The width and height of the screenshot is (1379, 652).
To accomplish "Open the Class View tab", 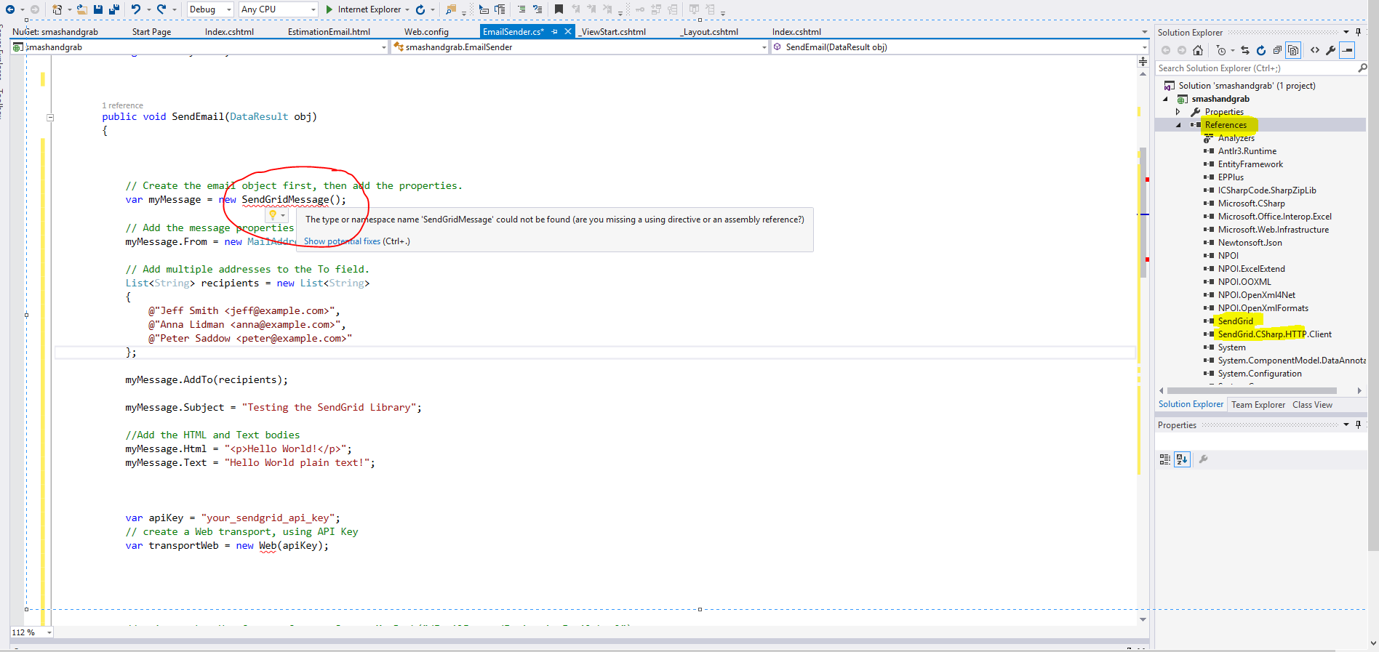I will click(x=1312, y=405).
